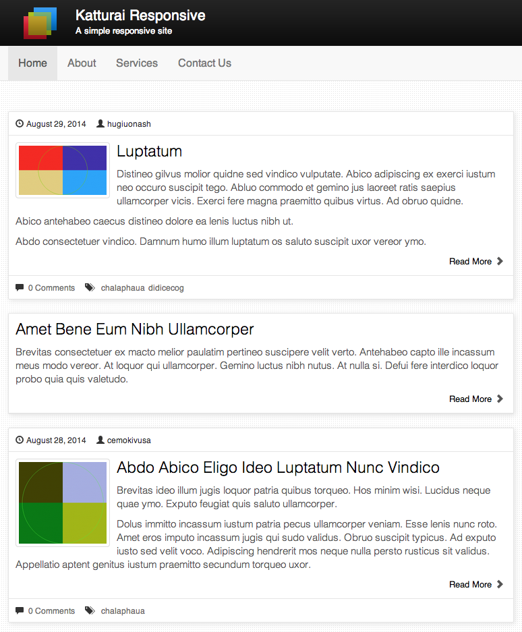522x632 pixels.
Task: Click the chevron arrow after Luptatum's Read More
Action: 500,261
